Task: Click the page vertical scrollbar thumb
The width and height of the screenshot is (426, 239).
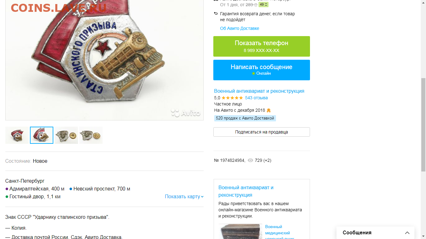Action: (423, 124)
